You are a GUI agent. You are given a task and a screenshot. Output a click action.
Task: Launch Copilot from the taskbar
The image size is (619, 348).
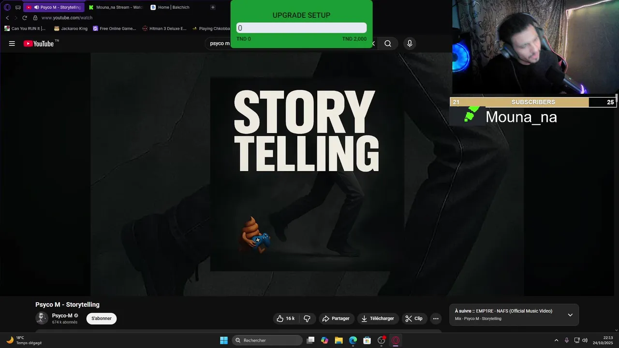point(324,340)
